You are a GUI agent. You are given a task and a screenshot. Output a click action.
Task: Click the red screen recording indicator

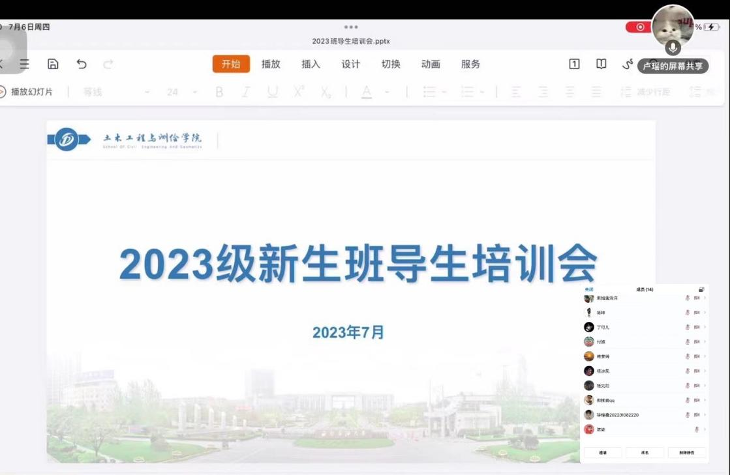click(639, 27)
